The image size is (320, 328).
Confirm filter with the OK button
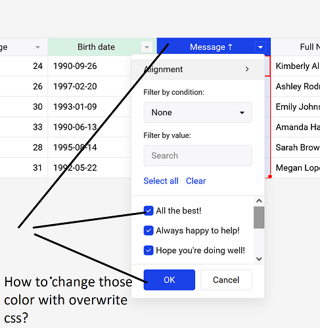[x=170, y=280]
